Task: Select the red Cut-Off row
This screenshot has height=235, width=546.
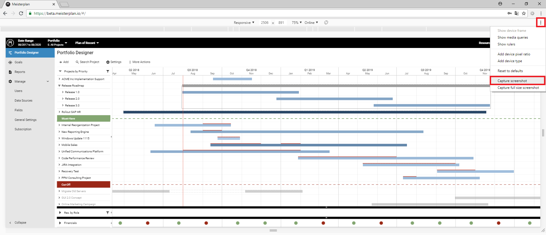Action: 84,184
